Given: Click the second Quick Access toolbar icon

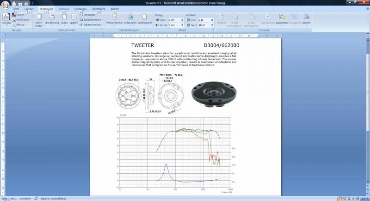Looking at the screenshot, I should tap(20, 4).
